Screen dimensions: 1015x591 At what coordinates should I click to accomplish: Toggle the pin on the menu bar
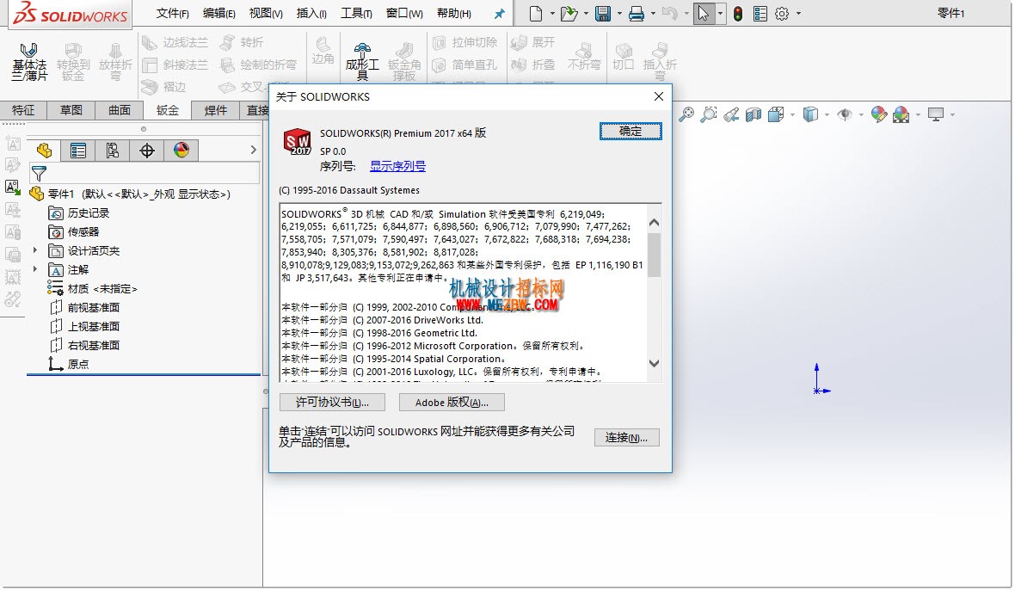(499, 14)
